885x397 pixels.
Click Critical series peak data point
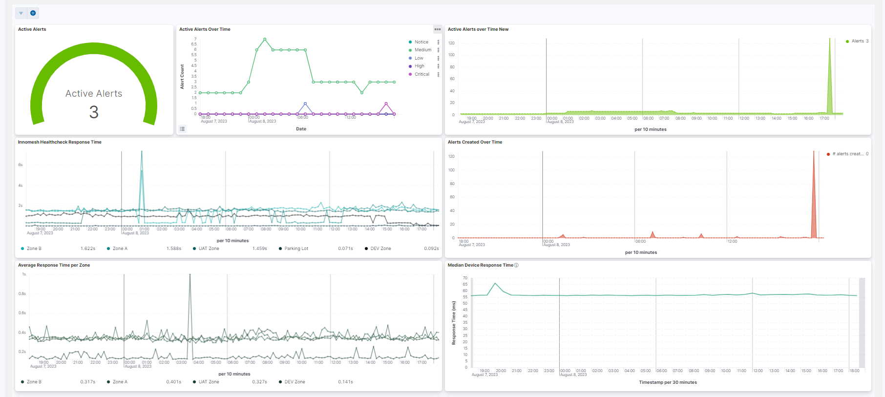(x=386, y=104)
